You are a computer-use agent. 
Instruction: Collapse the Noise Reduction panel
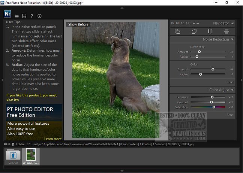point(232,39)
